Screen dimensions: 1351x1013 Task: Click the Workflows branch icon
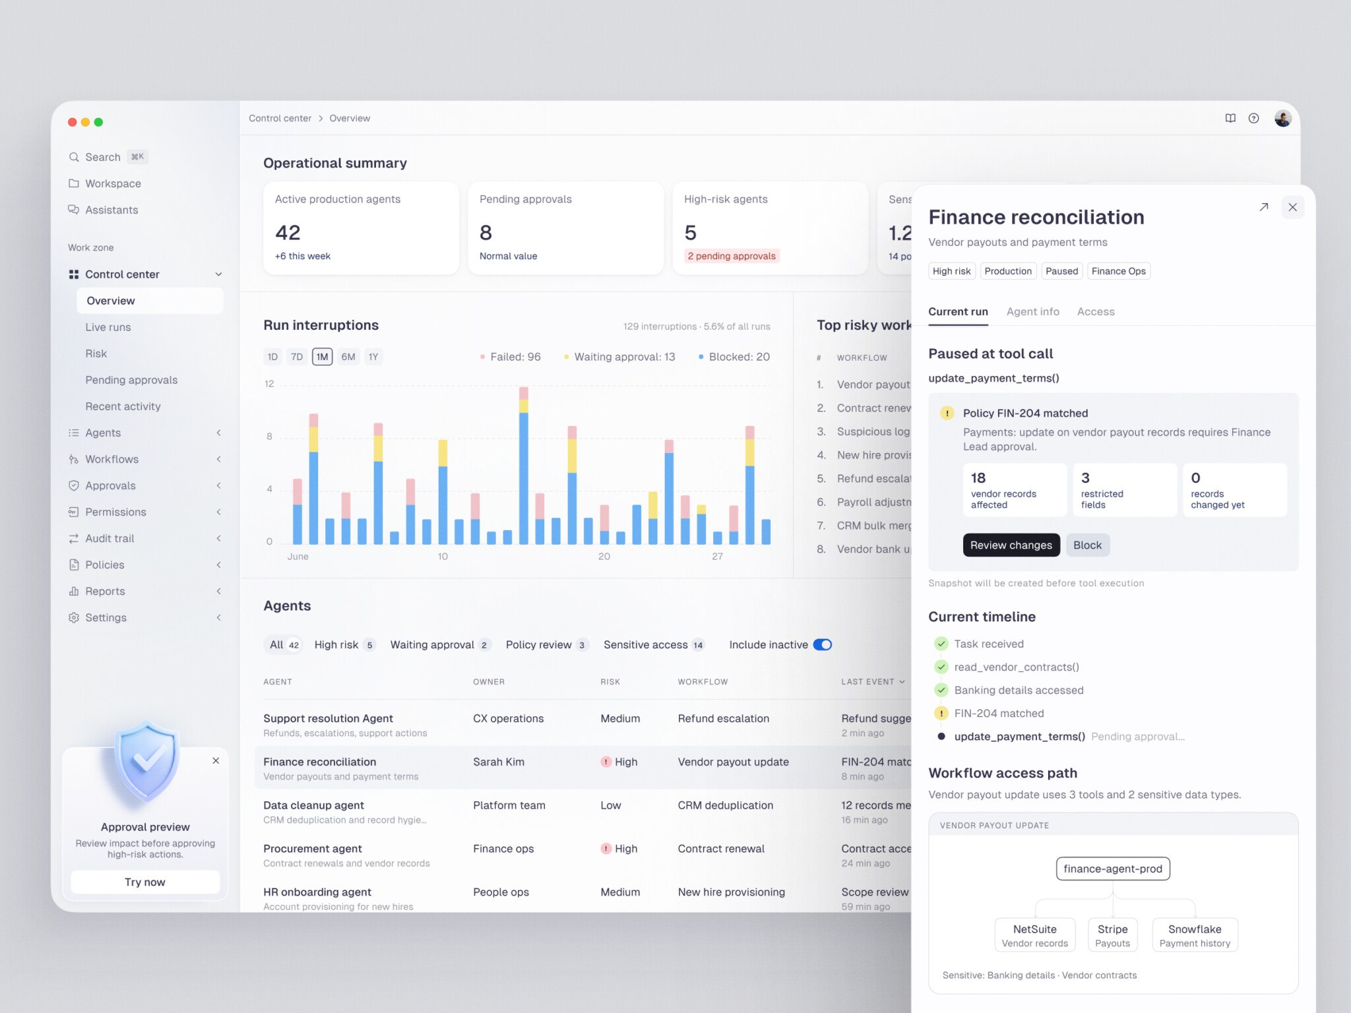pos(74,459)
